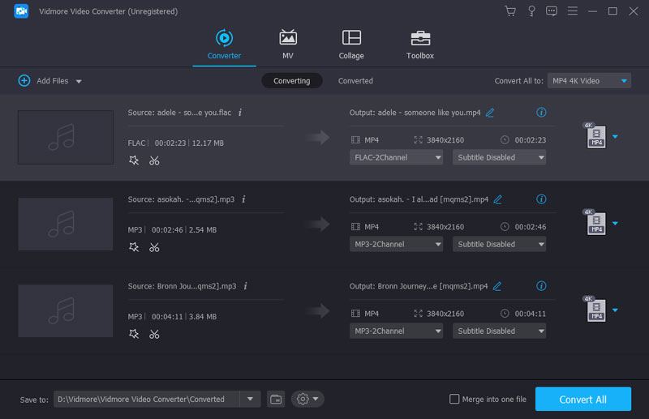Click the adele flac music thumbnail
Screen dimensions: 649x419
coord(66,137)
